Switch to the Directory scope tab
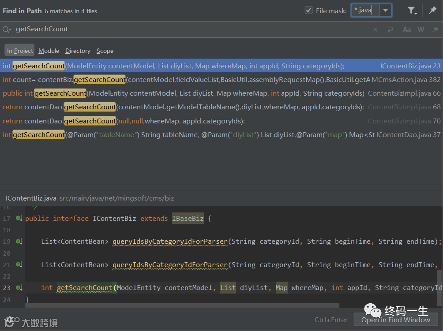443x331 pixels. [x=78, y=51]
